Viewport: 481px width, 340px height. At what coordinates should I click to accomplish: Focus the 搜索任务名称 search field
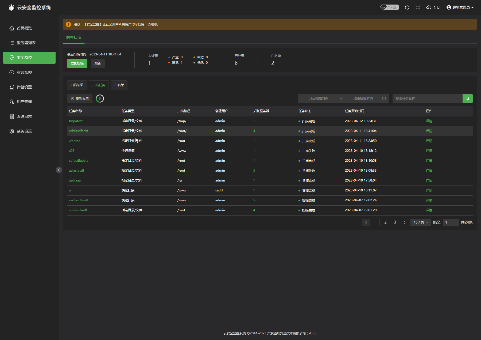[x=427, y=99]
